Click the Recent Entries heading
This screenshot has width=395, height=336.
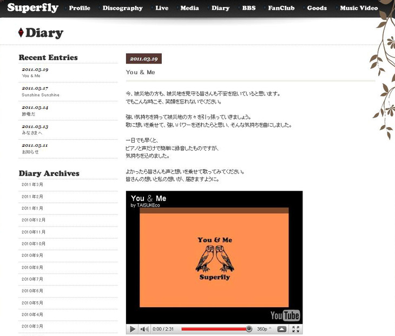pyautogui.click(x=48, y=57)
